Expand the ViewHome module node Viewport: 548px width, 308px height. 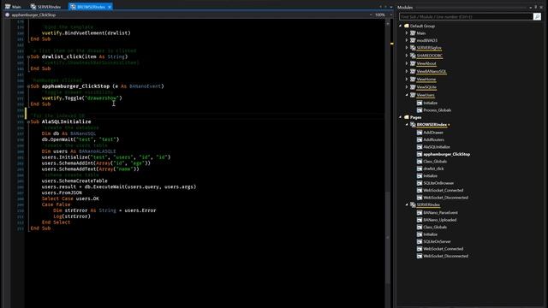pos(407,80)
